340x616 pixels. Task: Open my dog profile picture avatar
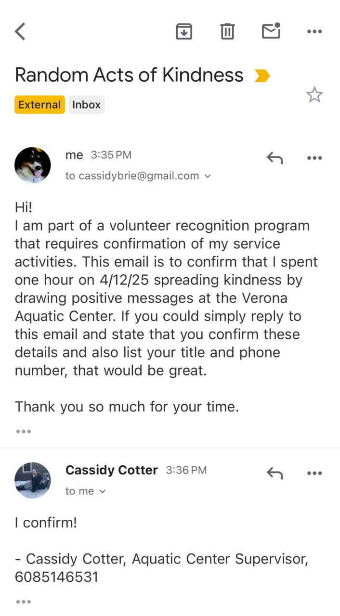tap(33, 165)
